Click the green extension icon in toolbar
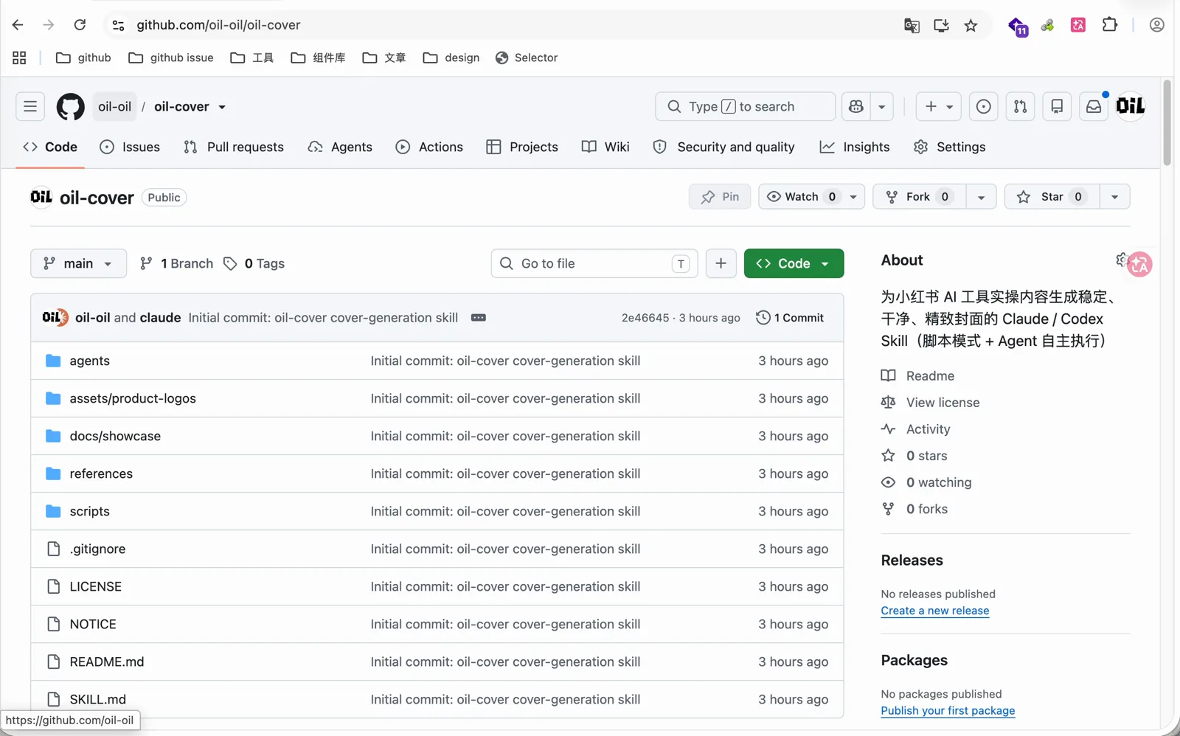The height and width of the screenshot is (736, 1180). pos(1047,26)
